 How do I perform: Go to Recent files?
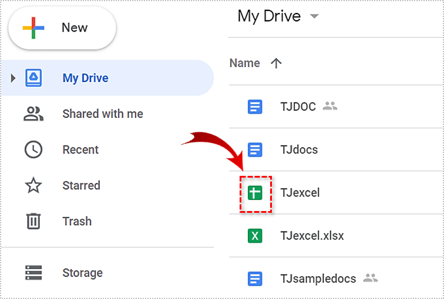tap(80, 149)
